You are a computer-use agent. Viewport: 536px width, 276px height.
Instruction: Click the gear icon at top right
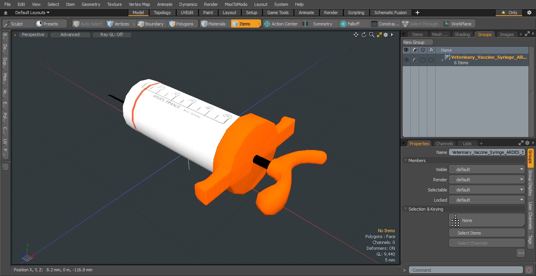pyautogui.click(x=529, y=13)
